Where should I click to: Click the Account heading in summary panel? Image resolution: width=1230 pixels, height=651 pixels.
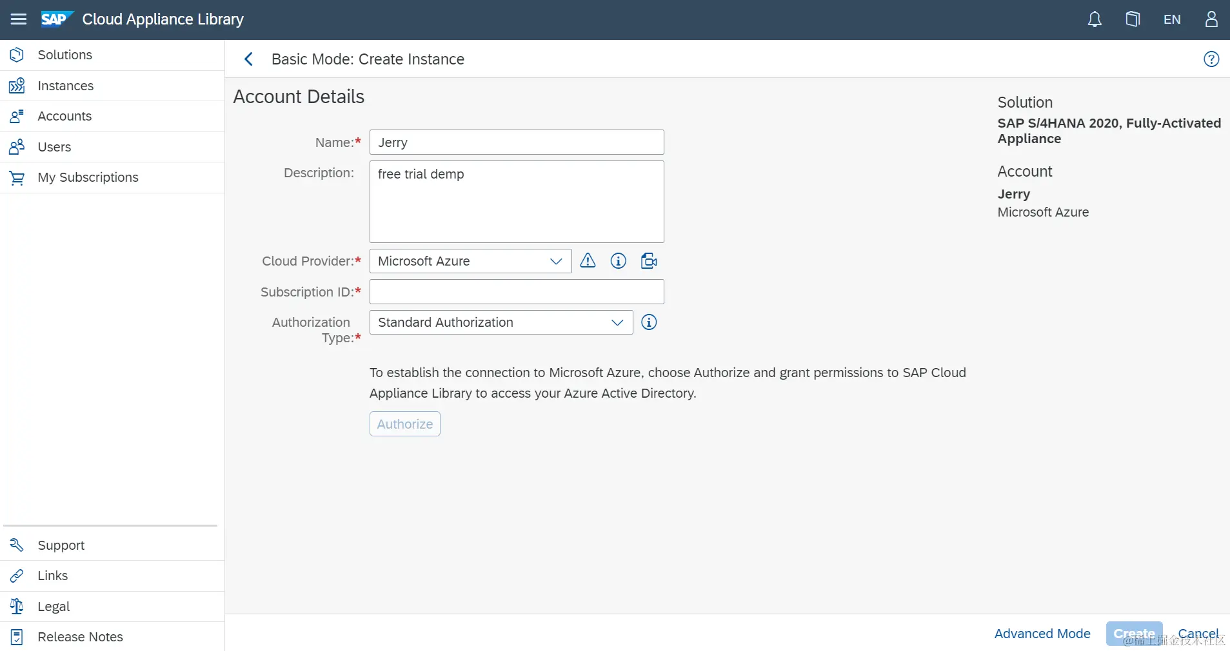[1025, 171]
